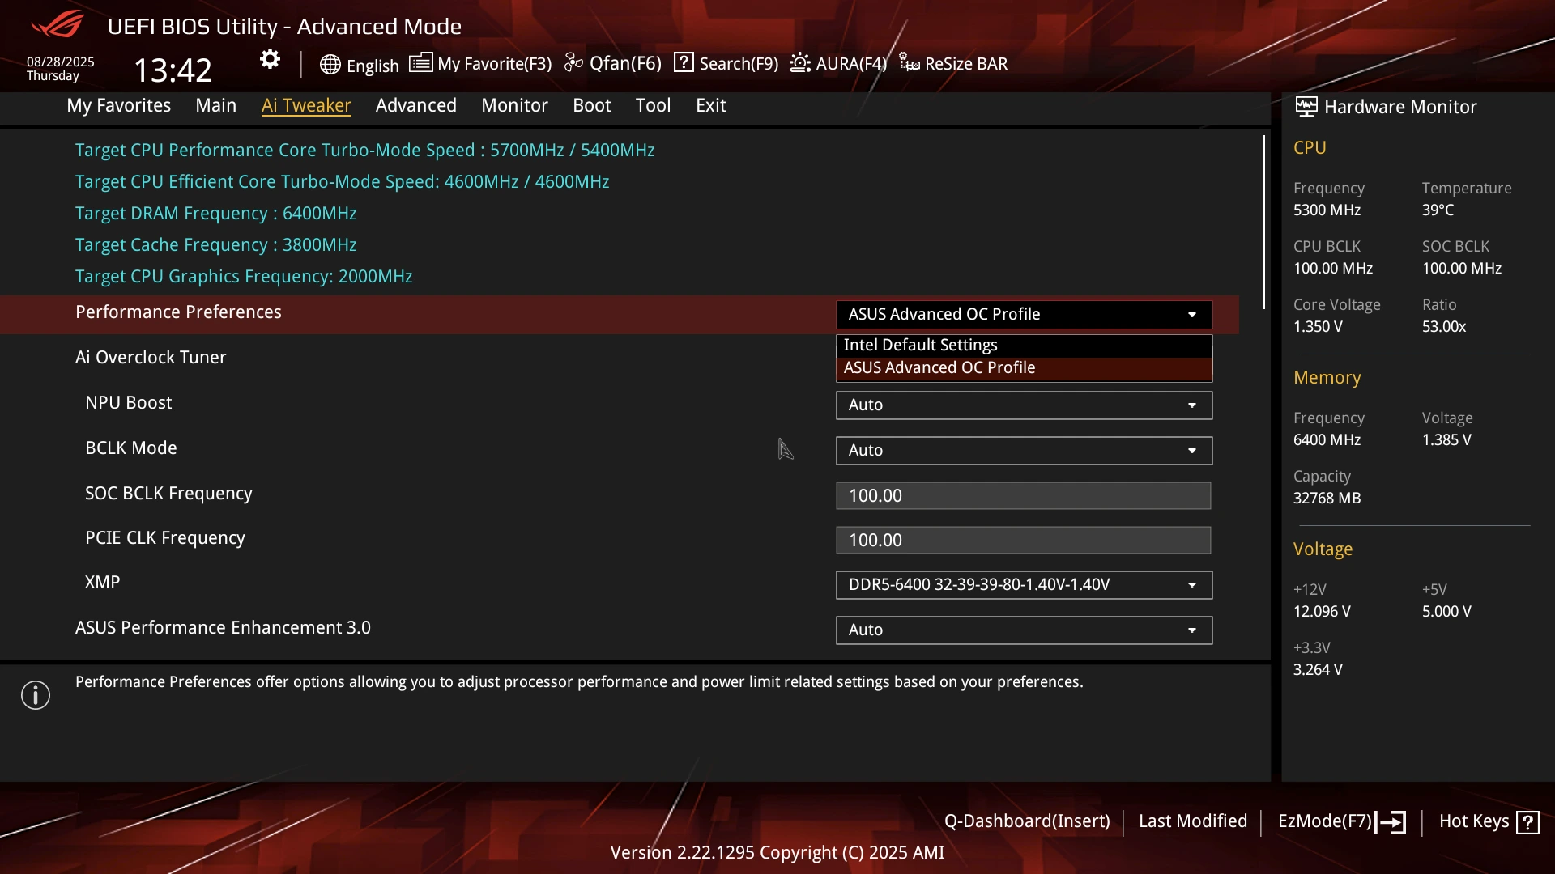1555x874 pixels.
Task: Click the ReSize BAR icon
Action: [909, 62]
